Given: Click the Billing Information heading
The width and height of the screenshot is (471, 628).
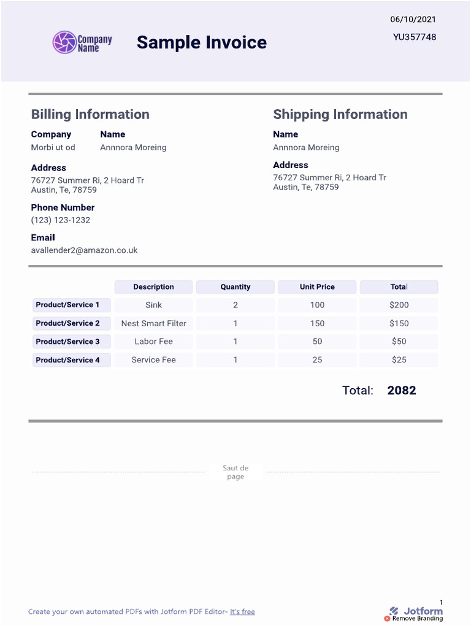Looking at the screenshot, I should coord(90,115).
